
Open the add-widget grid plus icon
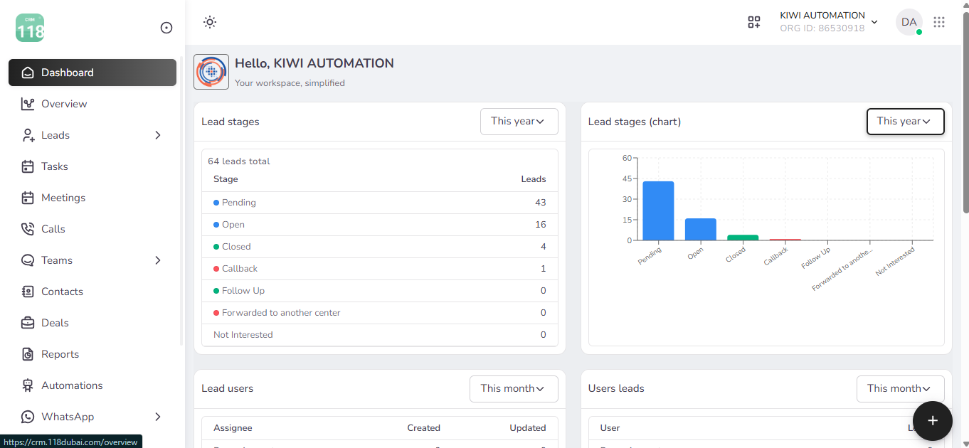[754, 22]
